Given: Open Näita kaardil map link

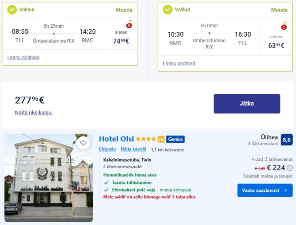Looking at the screenshot, I should coord(133,149).
